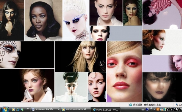Launch Internet Explorer from Quick Launch
Viewport: 182px width, 112px height.
click(18, 109)
